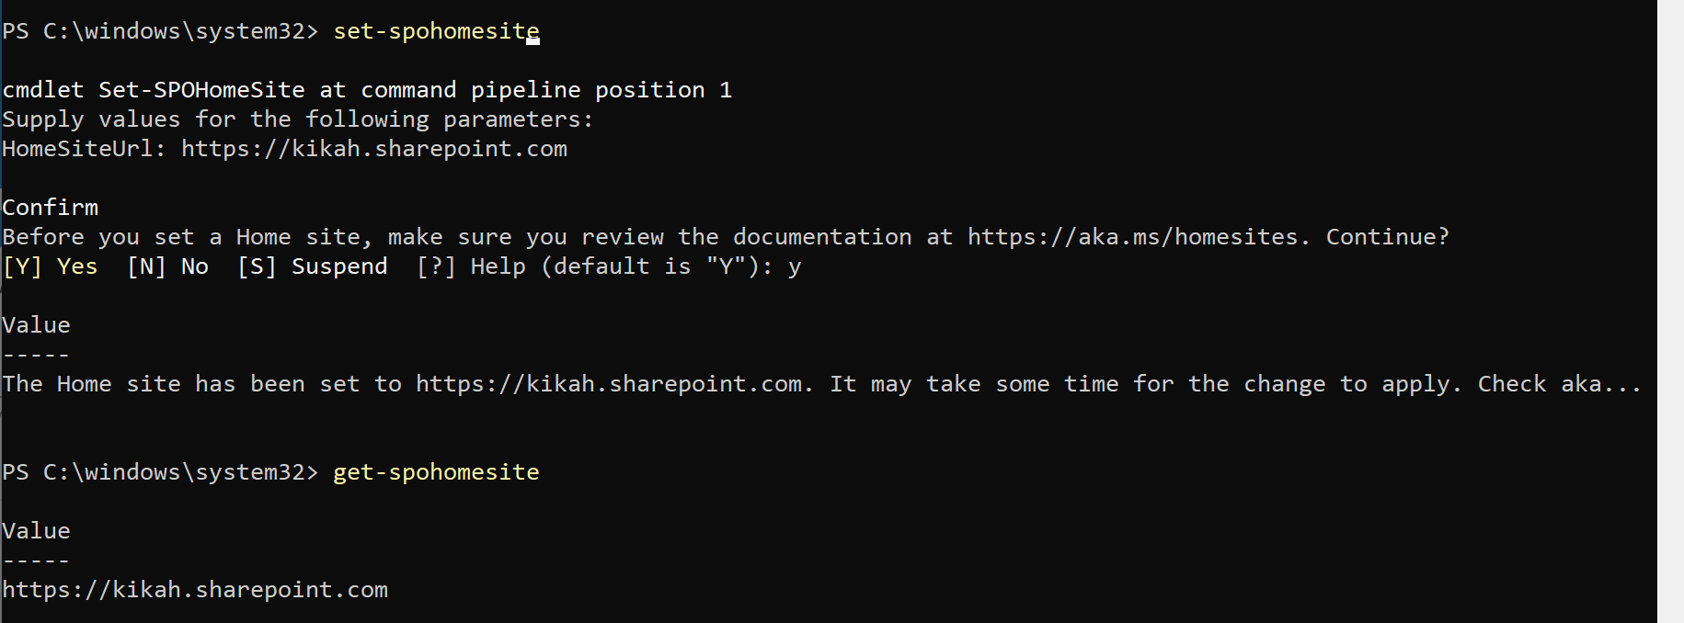The width and height of the screenshot is (1684, 623).
Task: Click the first PS C:\windows\system32> prompt
Action: 160,31
